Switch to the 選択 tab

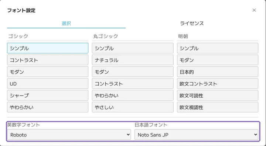tap(66, 23)
